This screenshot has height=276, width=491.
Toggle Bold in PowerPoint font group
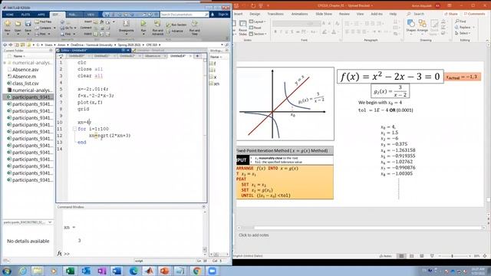[275, 31]
